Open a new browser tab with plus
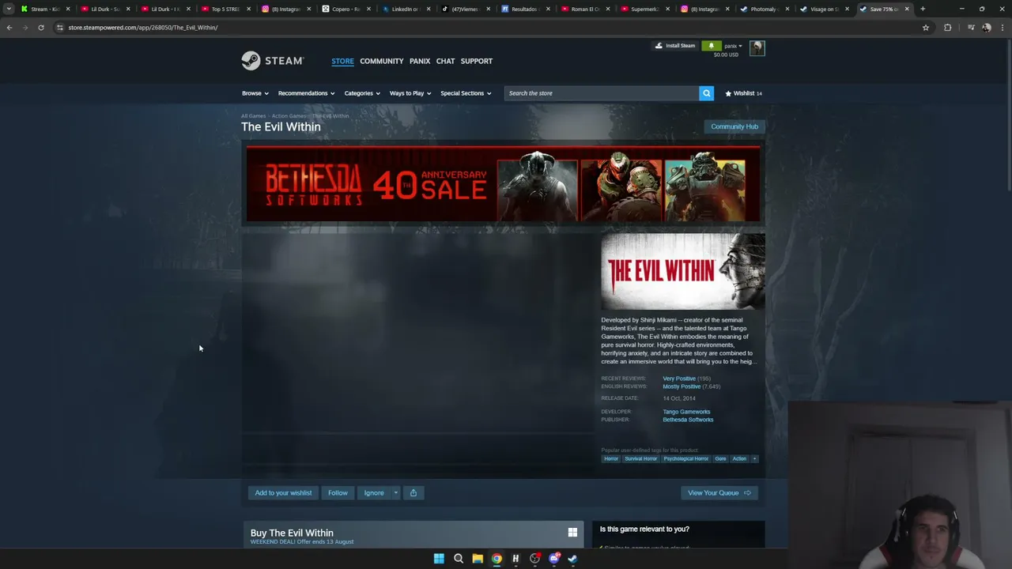The image size is (1012, 569). pos(923,9)
